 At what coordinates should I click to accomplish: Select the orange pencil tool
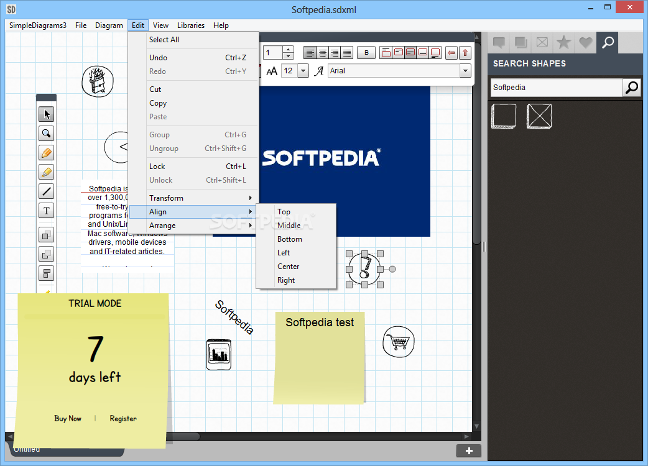(46, 153)
